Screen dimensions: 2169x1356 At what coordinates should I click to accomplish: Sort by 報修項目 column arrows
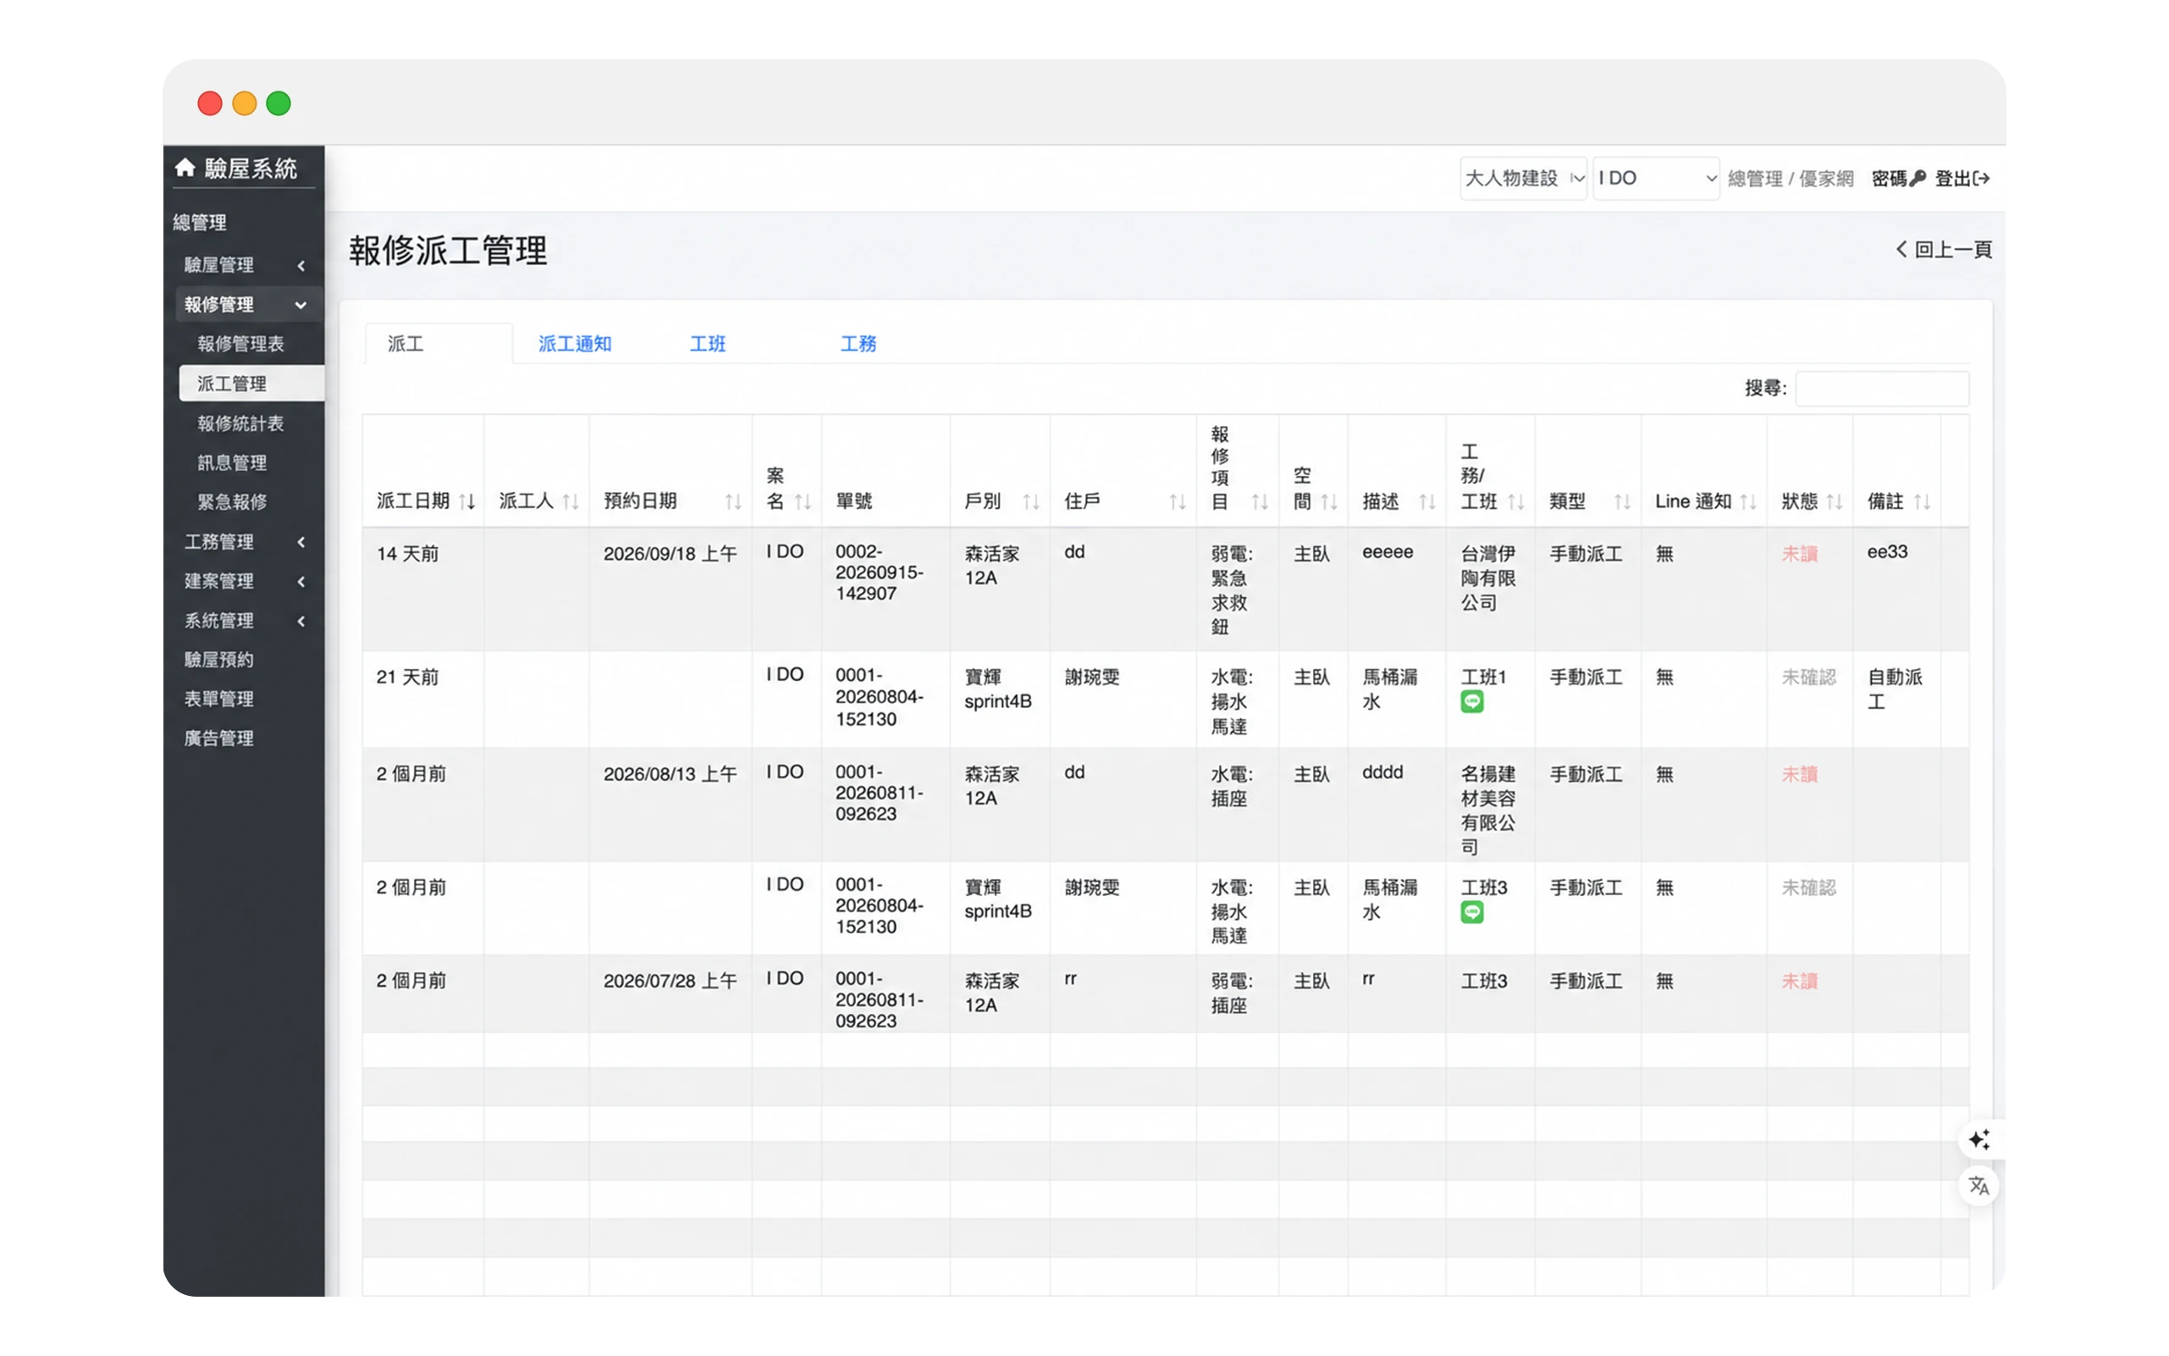(1259, 502)
